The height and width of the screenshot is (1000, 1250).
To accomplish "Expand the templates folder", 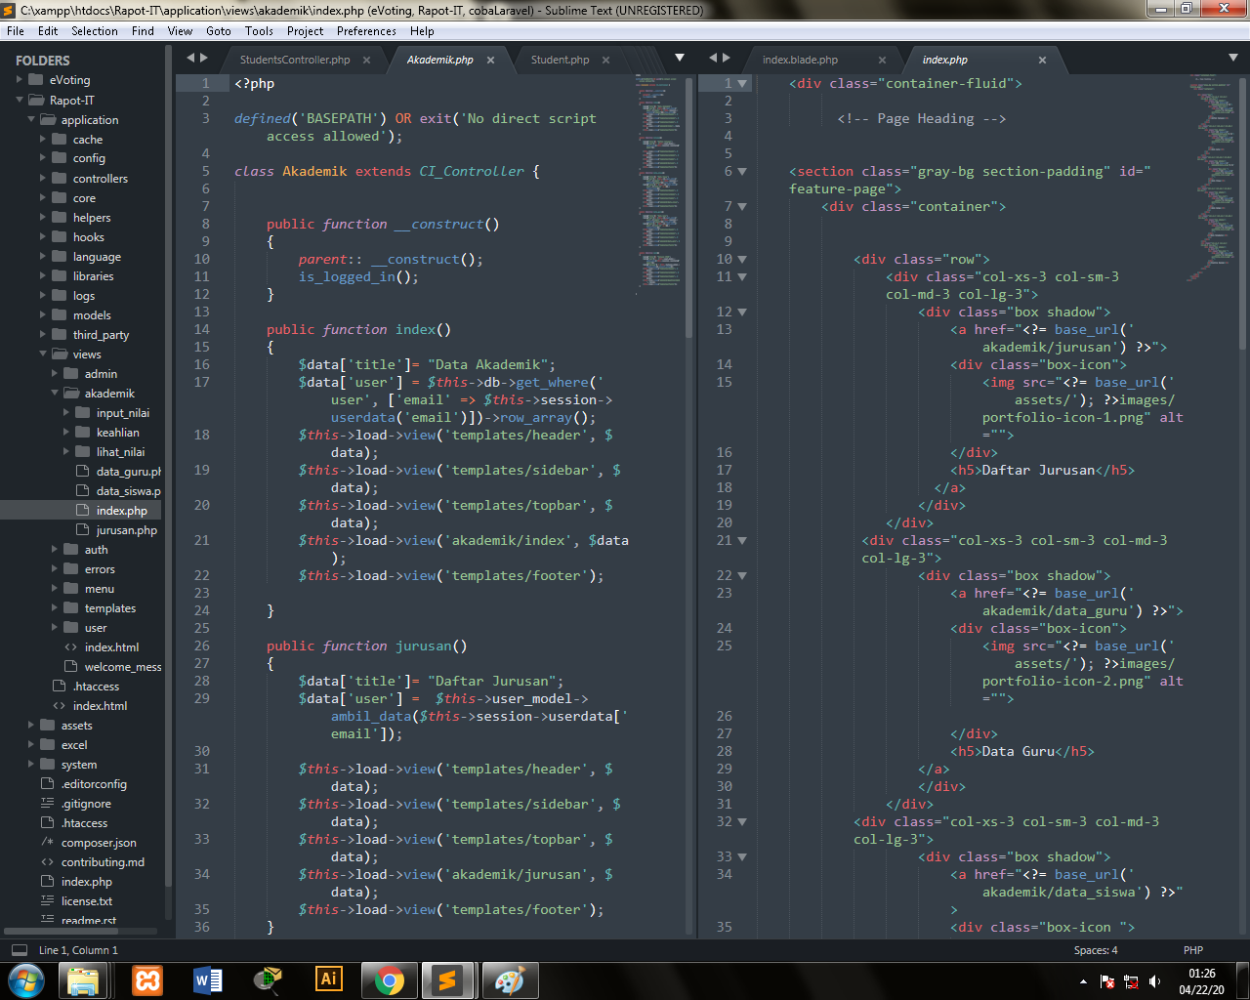I will point(55,607).
